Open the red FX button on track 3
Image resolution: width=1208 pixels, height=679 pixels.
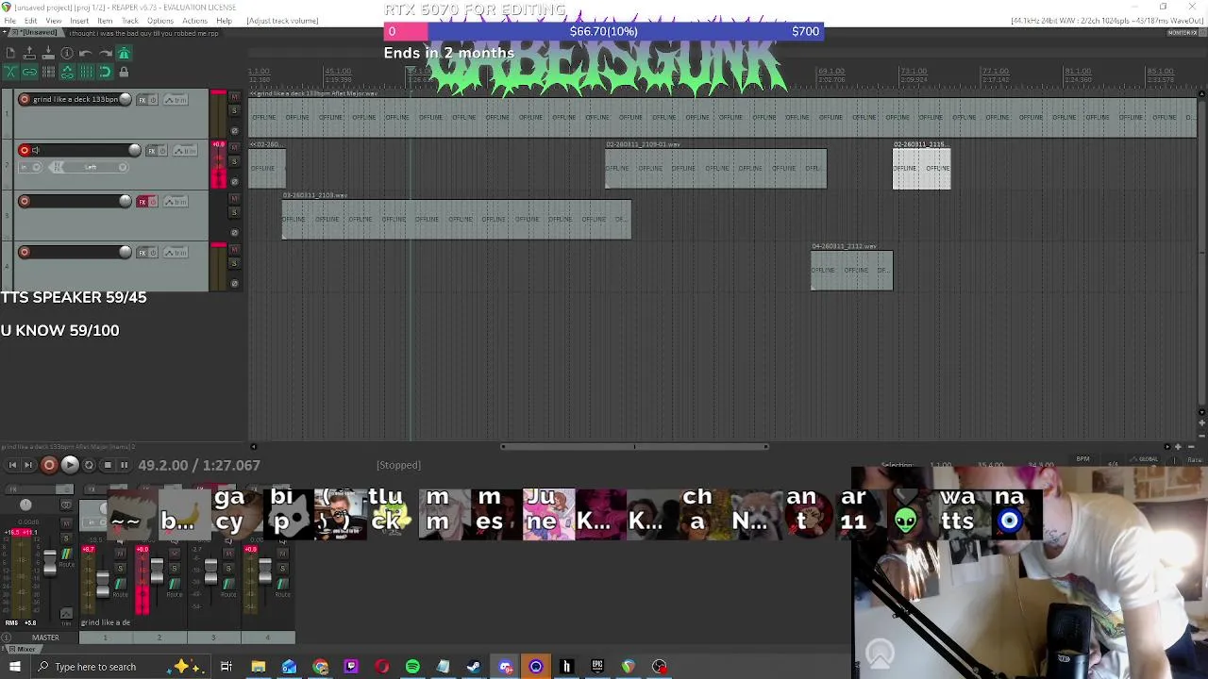[143, 202]
